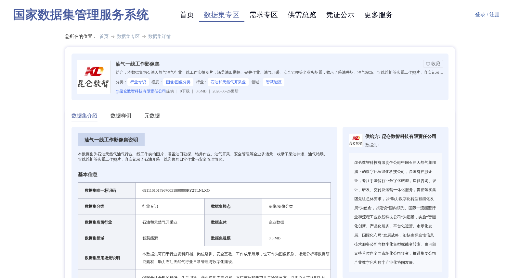
Task: Switch to the 数据集介绍 tab
Action: (x=84, y=116)
